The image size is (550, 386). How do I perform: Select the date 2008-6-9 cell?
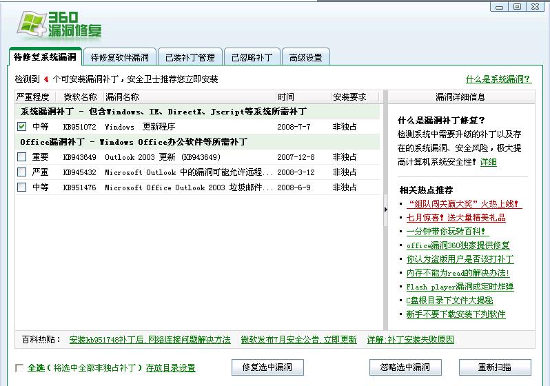tap(294, 187)
